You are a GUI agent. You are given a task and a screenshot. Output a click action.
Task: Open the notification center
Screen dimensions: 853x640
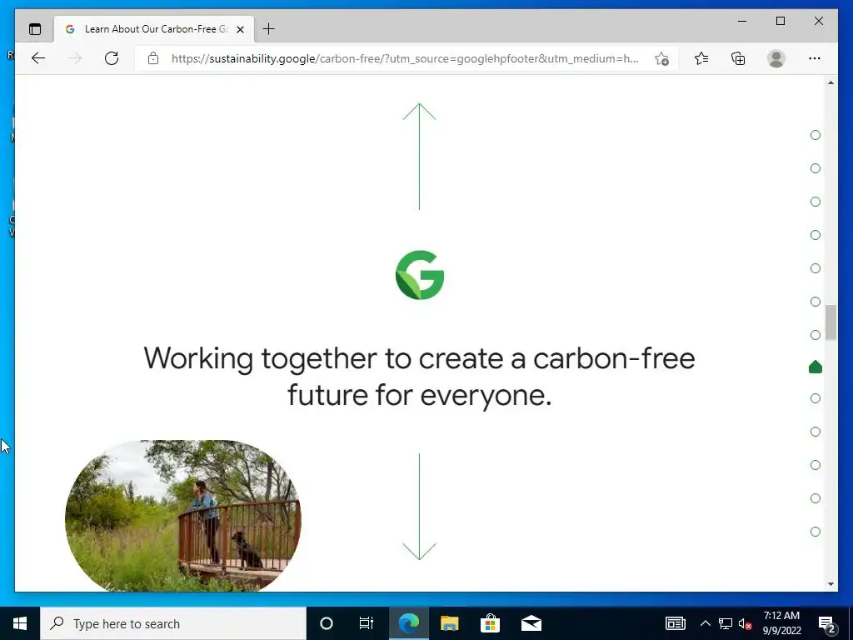[827, 624]
